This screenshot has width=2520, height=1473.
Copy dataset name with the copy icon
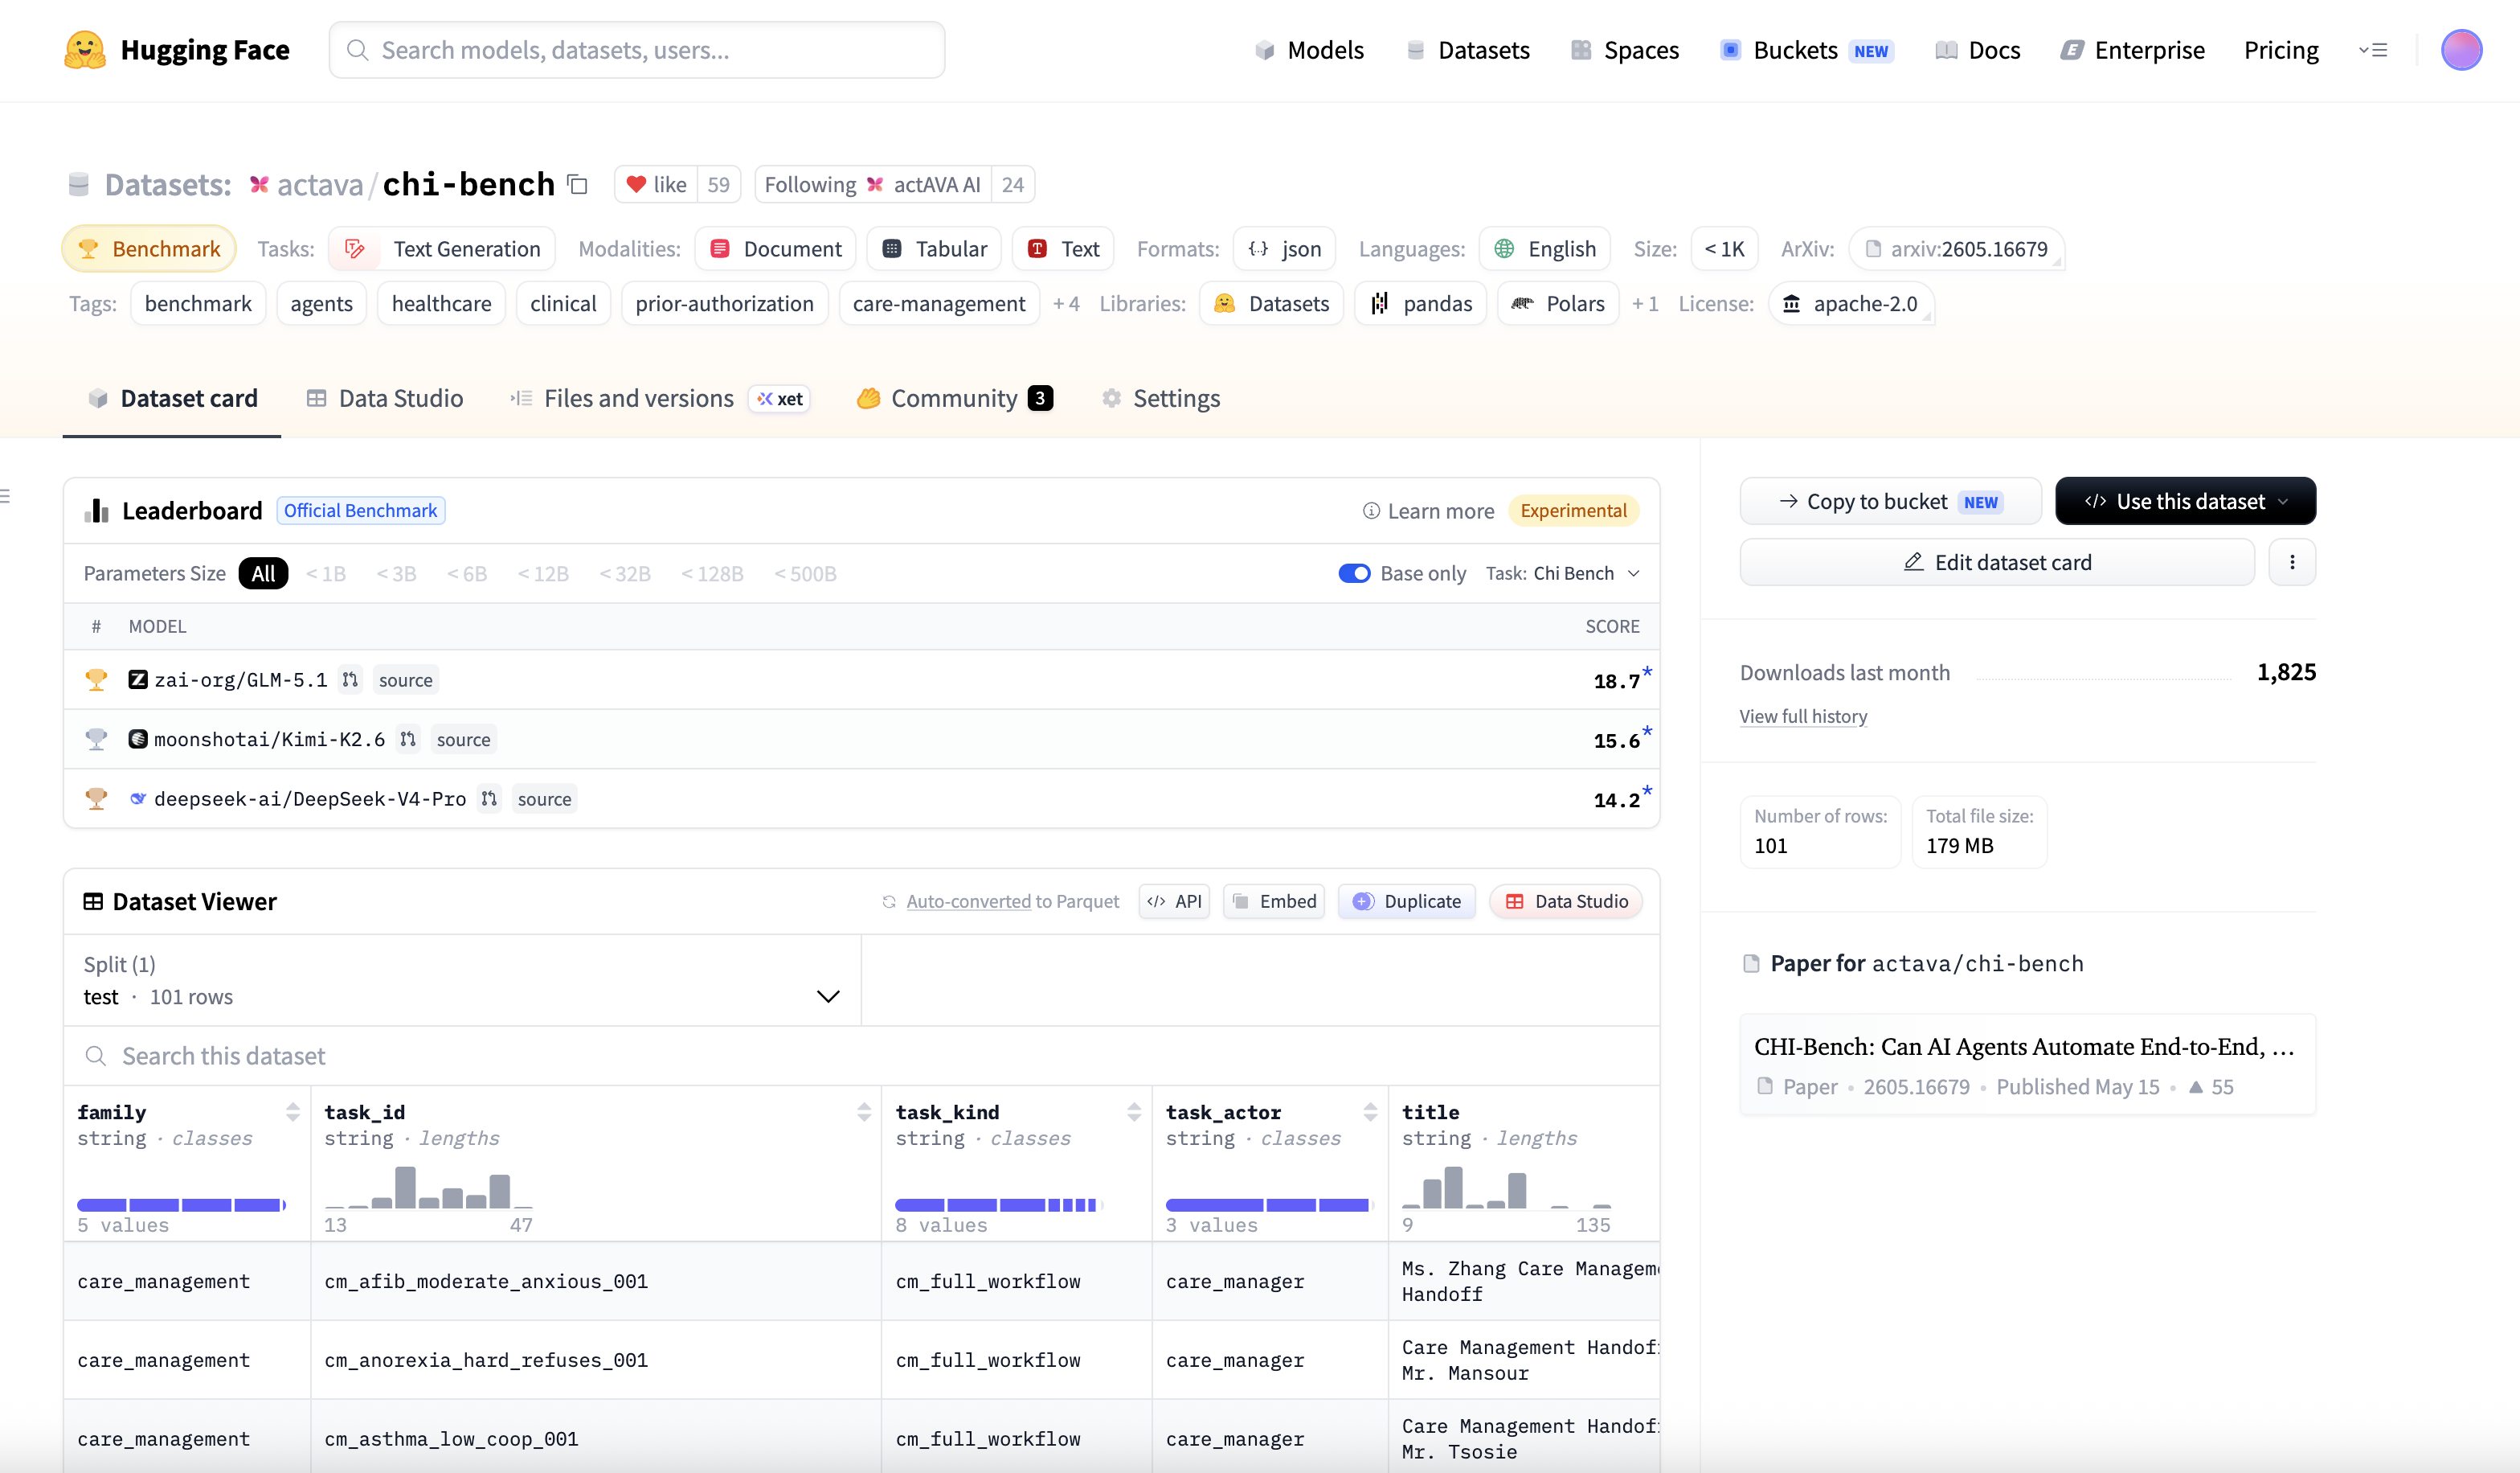point(578,184)
